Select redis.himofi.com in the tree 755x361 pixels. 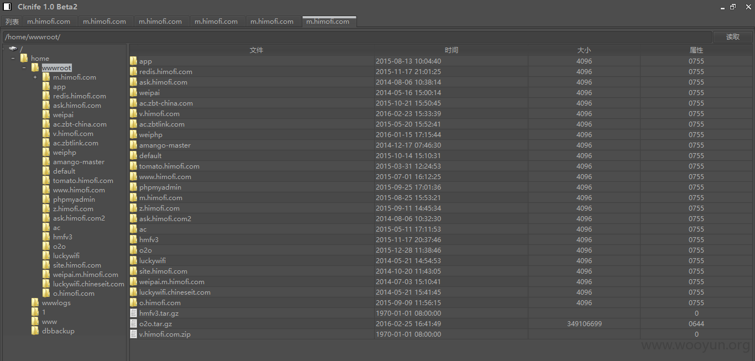80,96
